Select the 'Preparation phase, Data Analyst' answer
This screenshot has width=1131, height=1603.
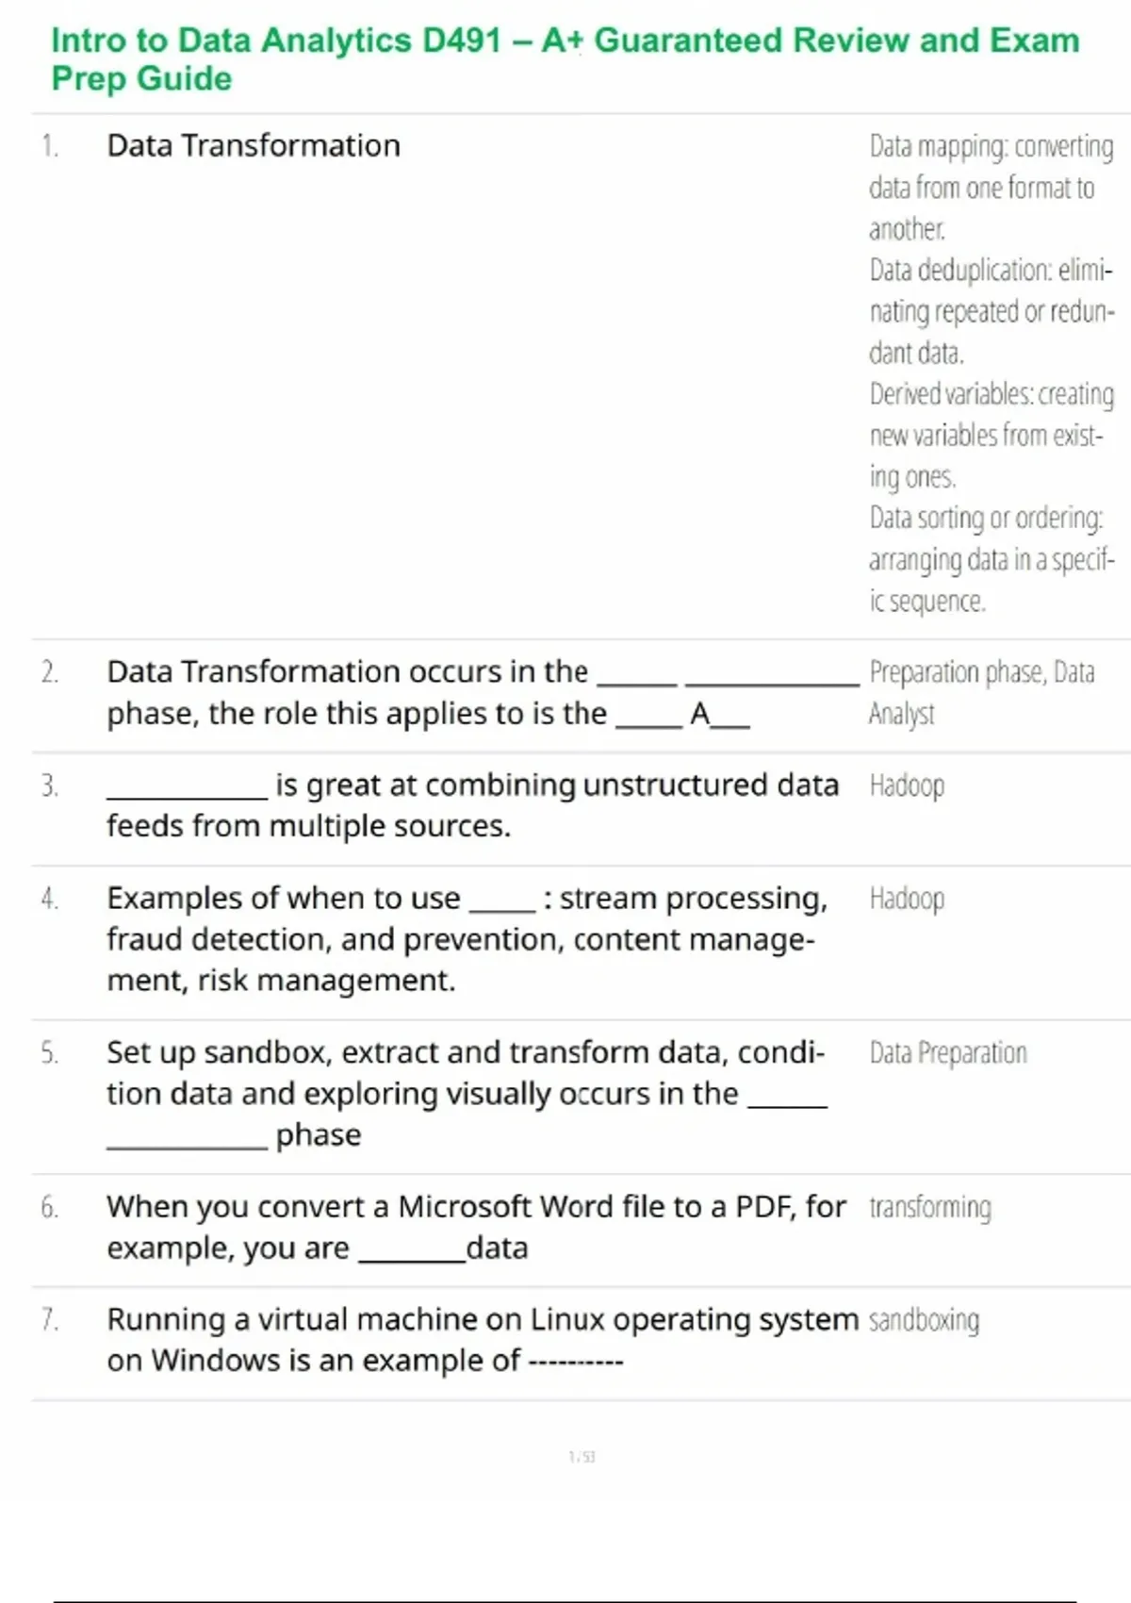click(980, 693)
